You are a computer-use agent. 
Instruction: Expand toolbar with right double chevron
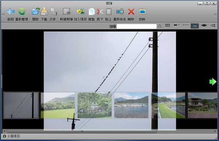(215, 15)
